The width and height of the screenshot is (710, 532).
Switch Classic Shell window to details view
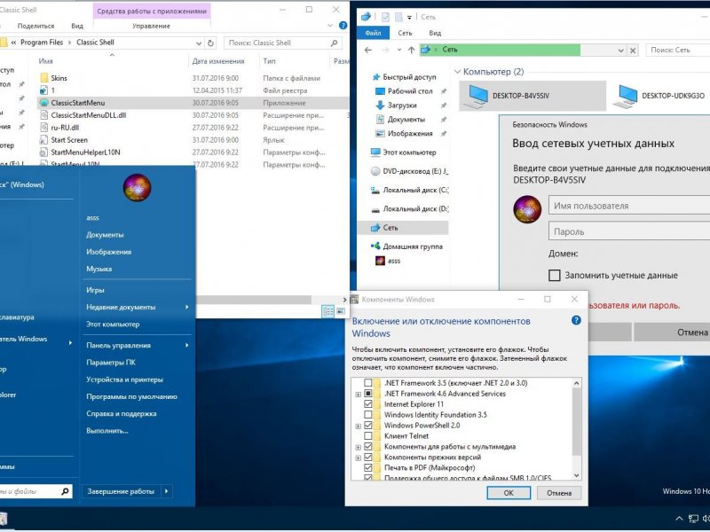(327, 311)
